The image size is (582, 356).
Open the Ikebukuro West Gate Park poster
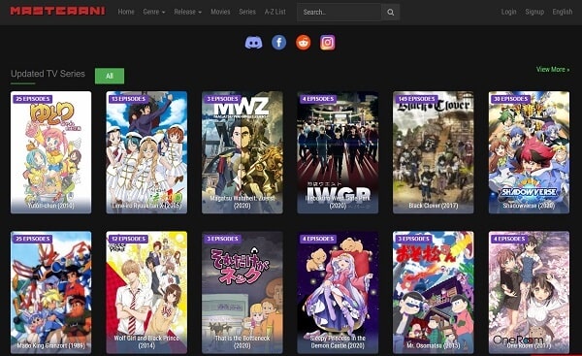tap(338, 152)
